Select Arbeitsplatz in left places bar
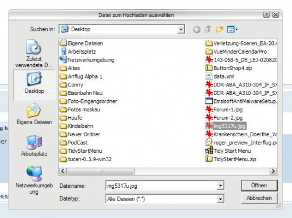Viewport: 292px width, 218px height. [x=34, y=145]
